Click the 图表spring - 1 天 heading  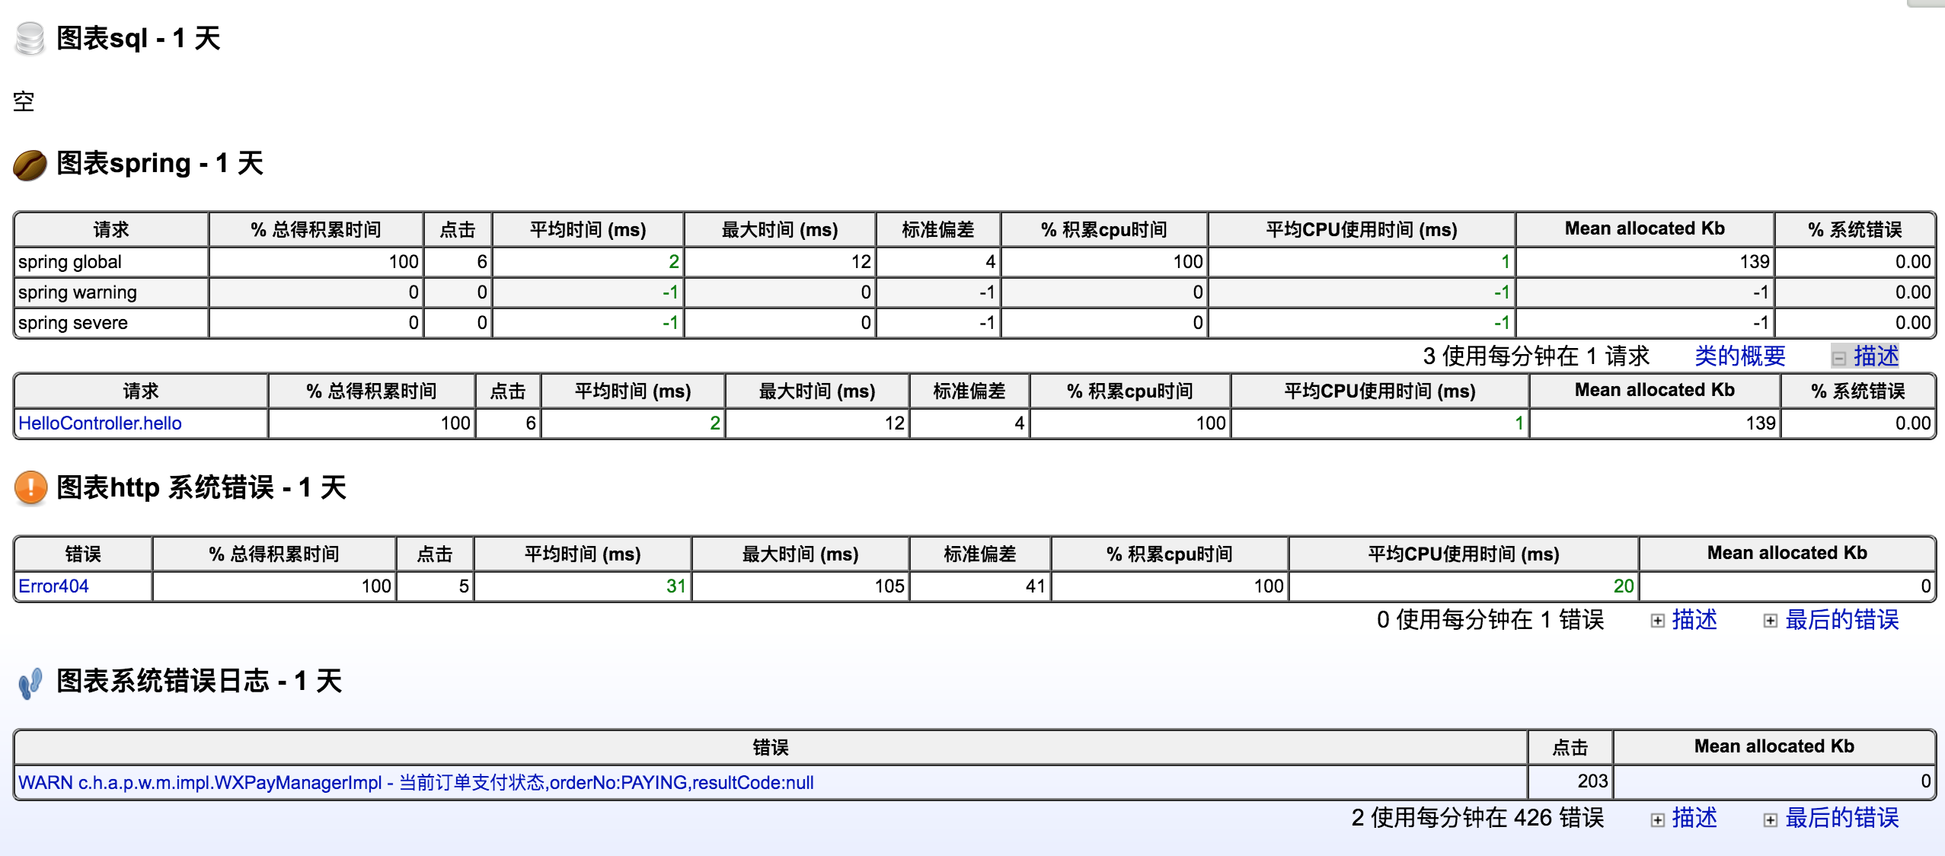pyautogui.click(x=160, y=163)
